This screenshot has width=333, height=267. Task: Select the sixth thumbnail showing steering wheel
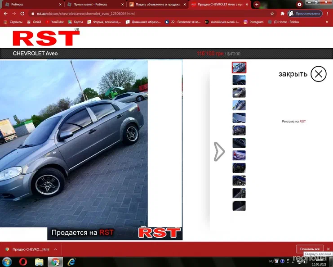pyautogui.click(x=239, y=130)
